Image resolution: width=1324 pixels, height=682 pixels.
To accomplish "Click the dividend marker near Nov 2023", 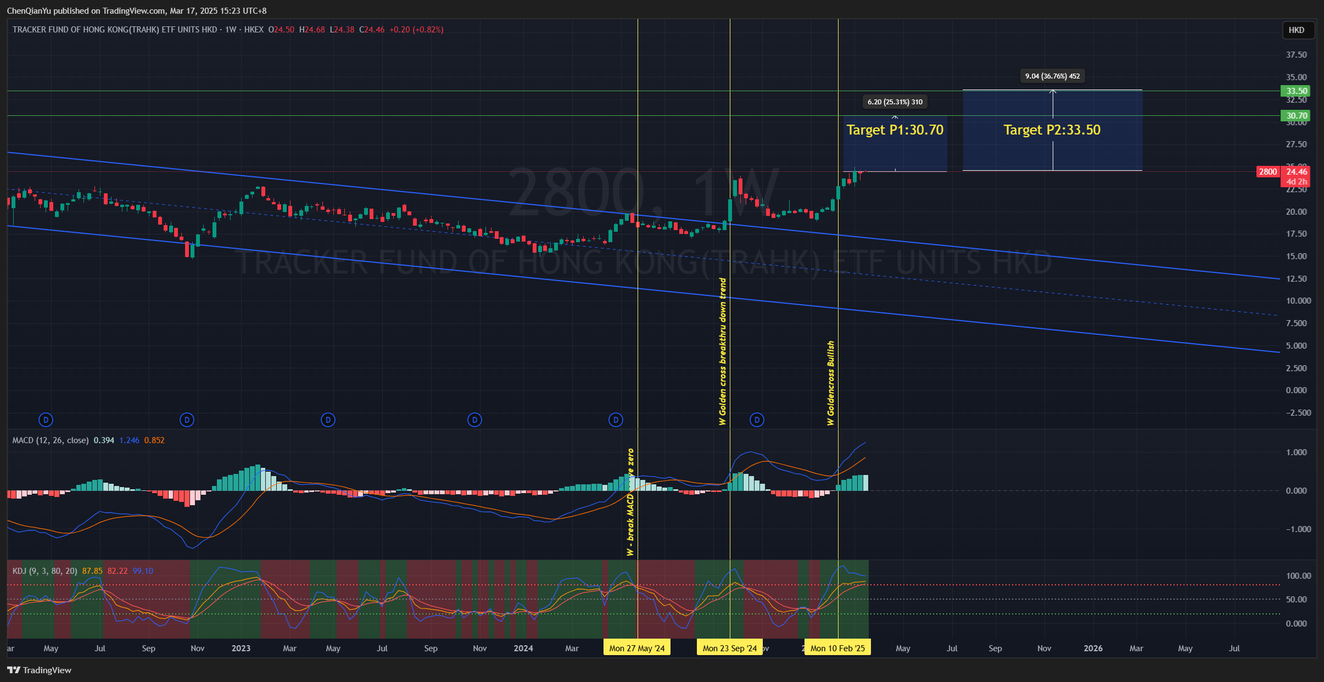I will (474, 420).
